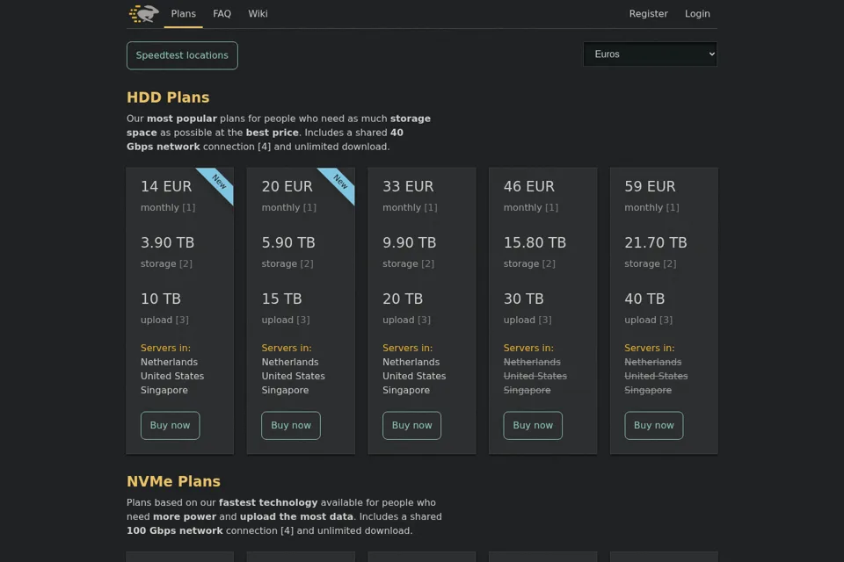Go to the Wiki page
This screenshot has width=844, height=562.
click(x=258, y=14)
